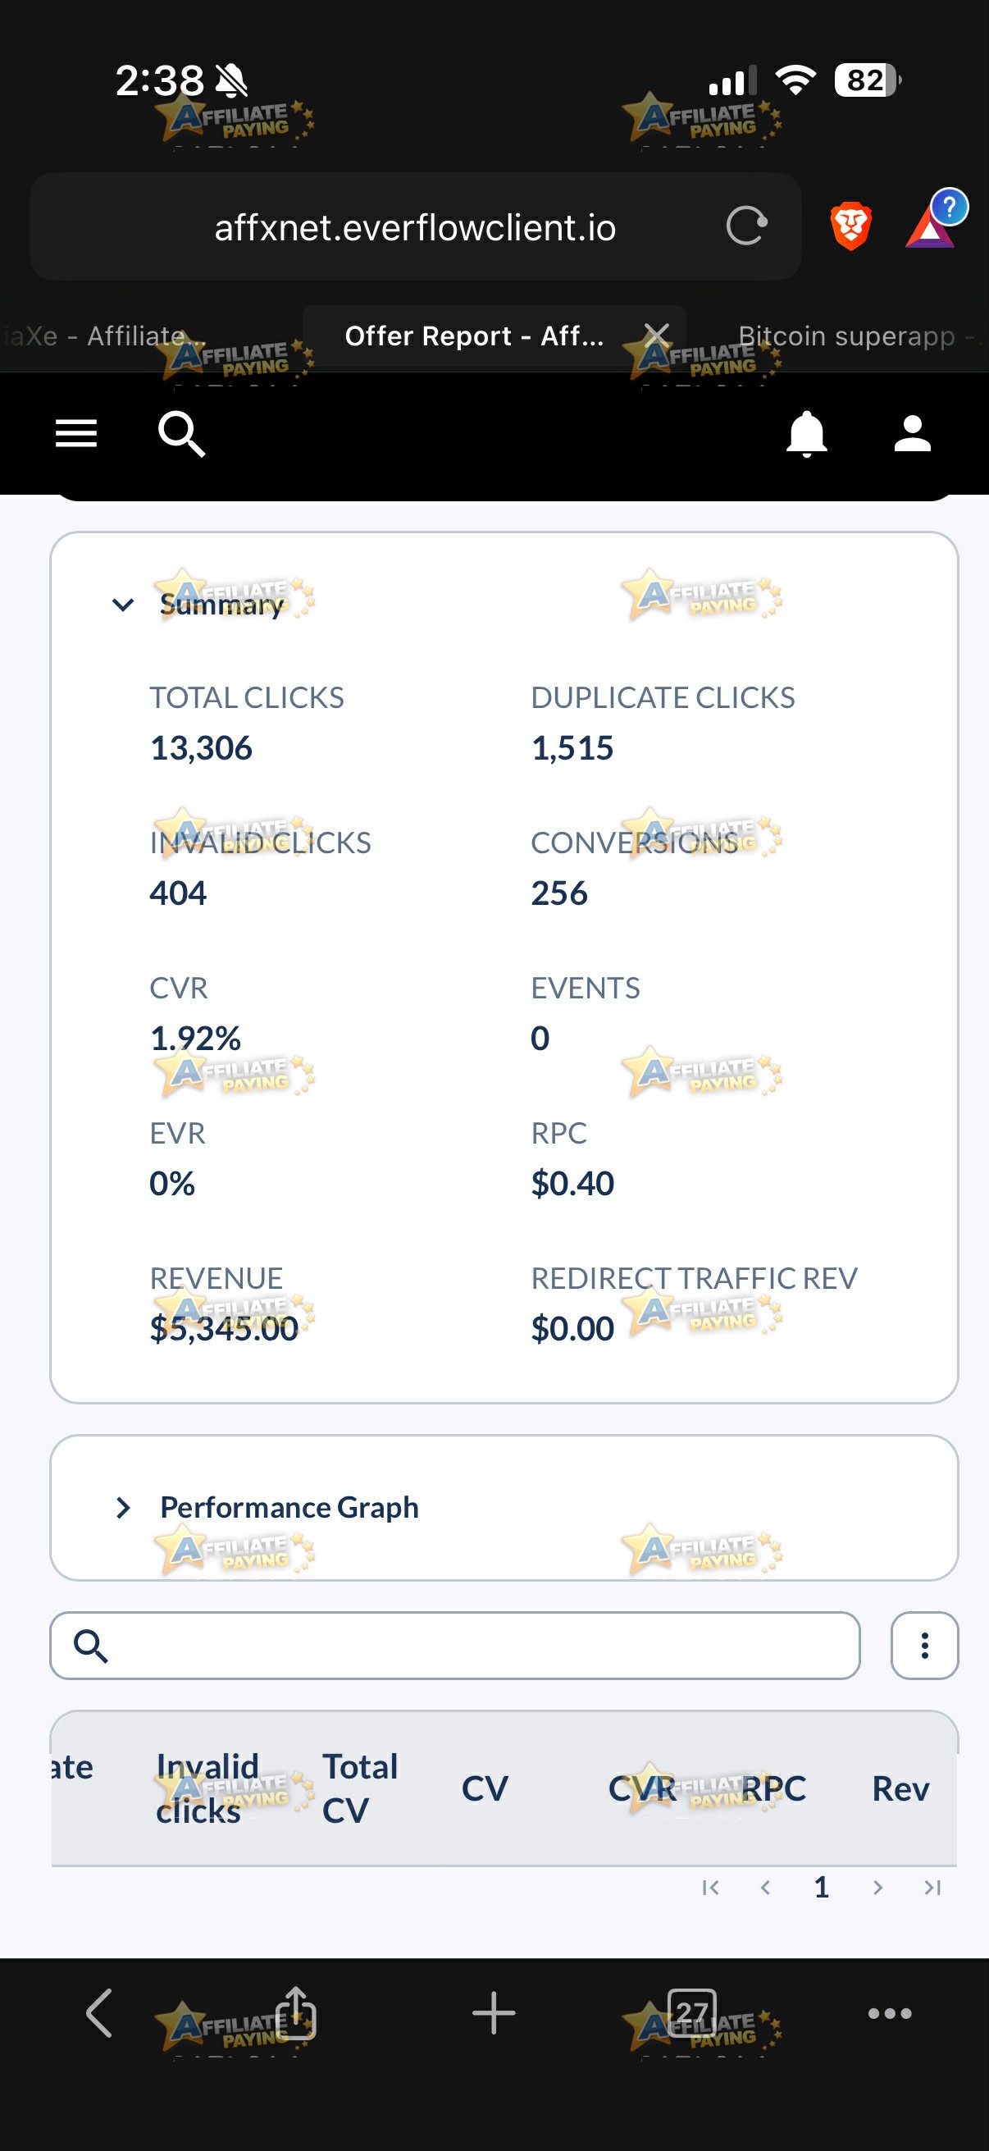Open the browser share icon
Viewport: 989px width, 2151px height.
click(295, 2012)
